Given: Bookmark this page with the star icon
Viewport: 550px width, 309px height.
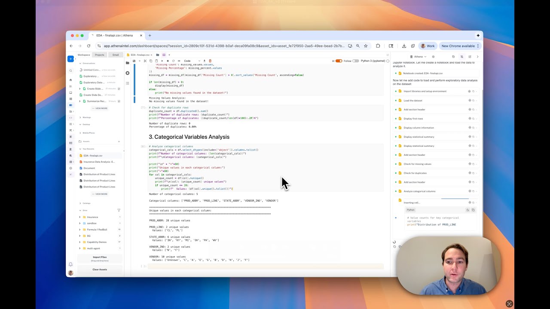Looking at the screenshot, I should (366, 46).
